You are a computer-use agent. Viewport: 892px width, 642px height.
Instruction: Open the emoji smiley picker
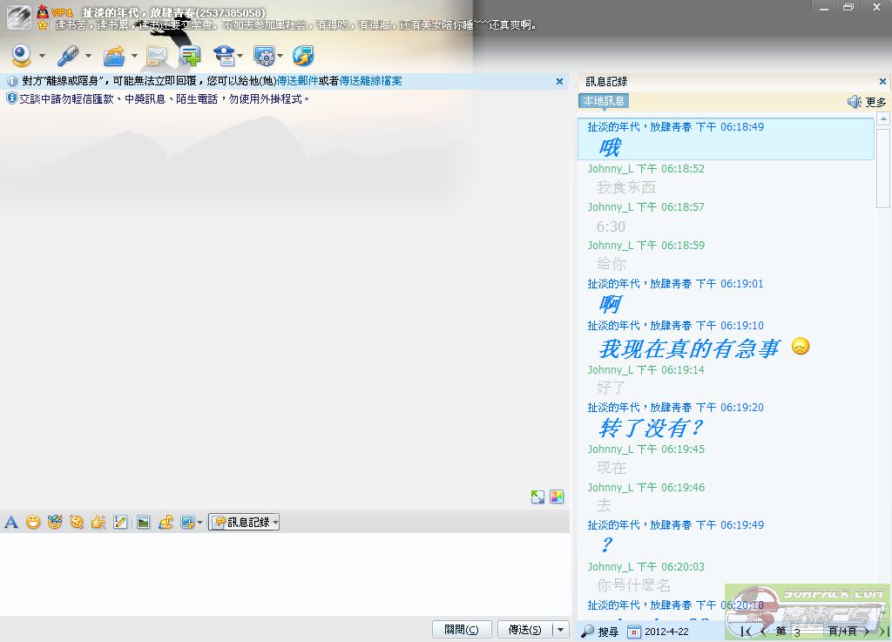tap(33, 522)
